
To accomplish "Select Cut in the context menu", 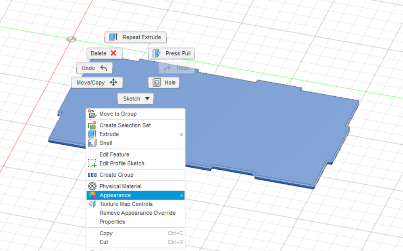I will pos(135,242).
